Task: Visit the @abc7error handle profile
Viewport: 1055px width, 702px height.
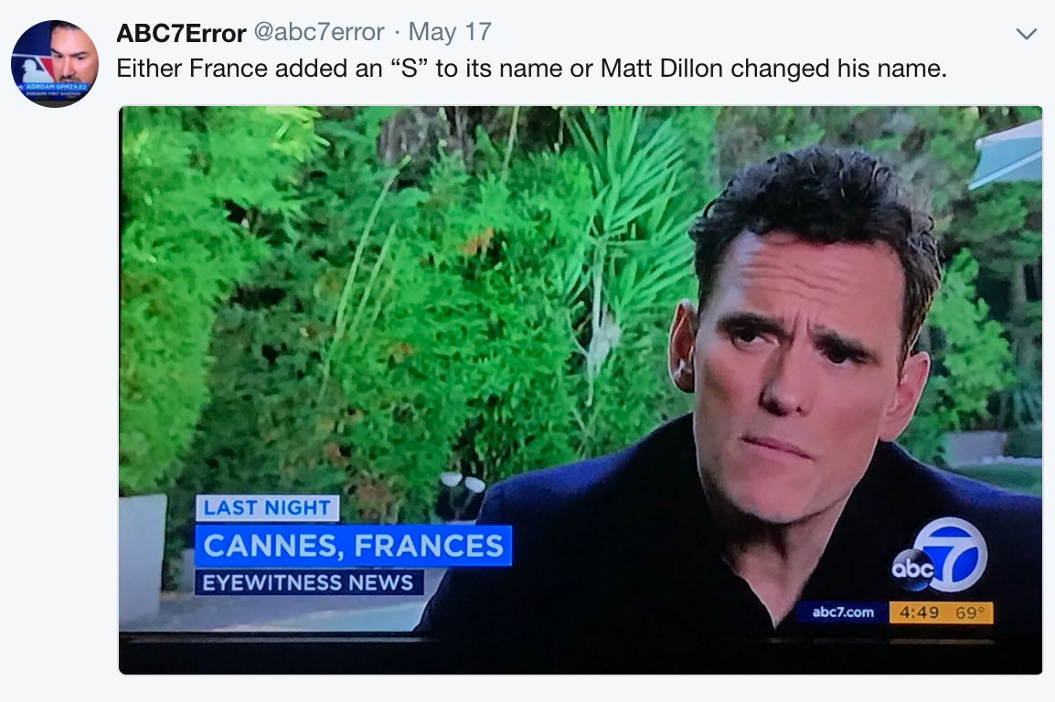Action: (319, 32)
